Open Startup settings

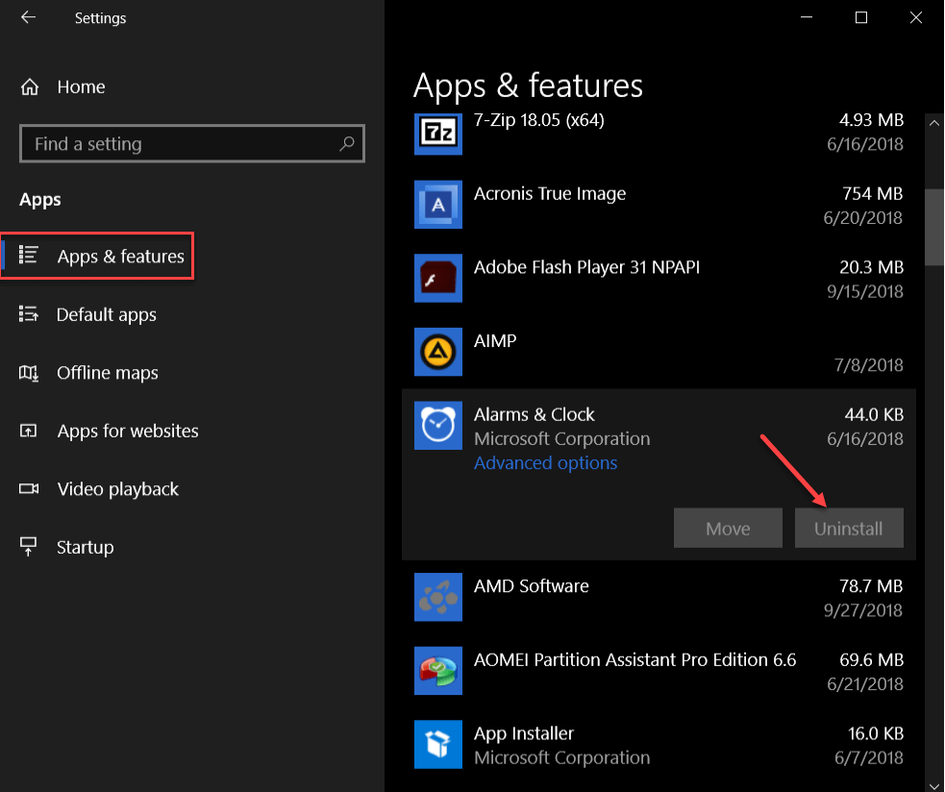point(85,547)
